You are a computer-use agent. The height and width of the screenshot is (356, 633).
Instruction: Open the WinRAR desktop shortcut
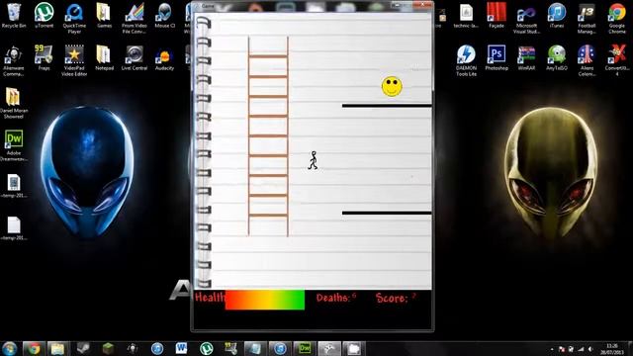[526, 57]
